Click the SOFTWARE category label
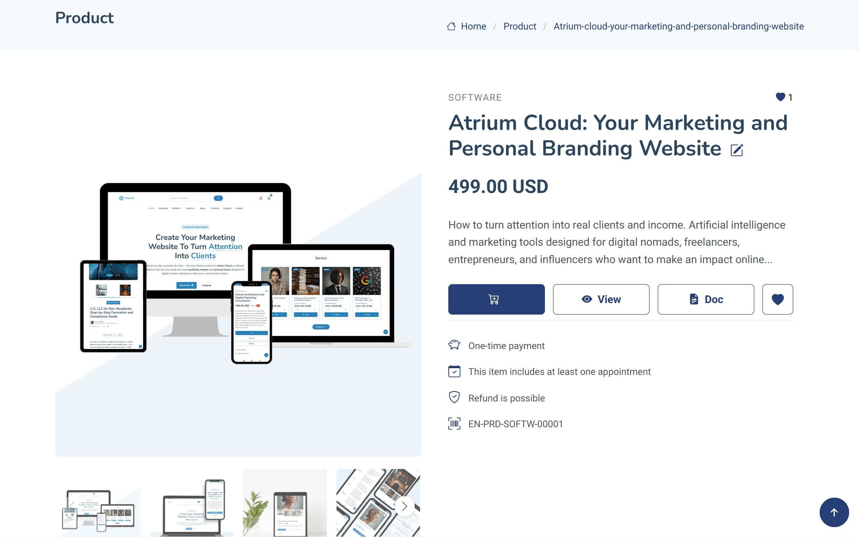Screen dimensions: 859x537 [x=475, y=97]
